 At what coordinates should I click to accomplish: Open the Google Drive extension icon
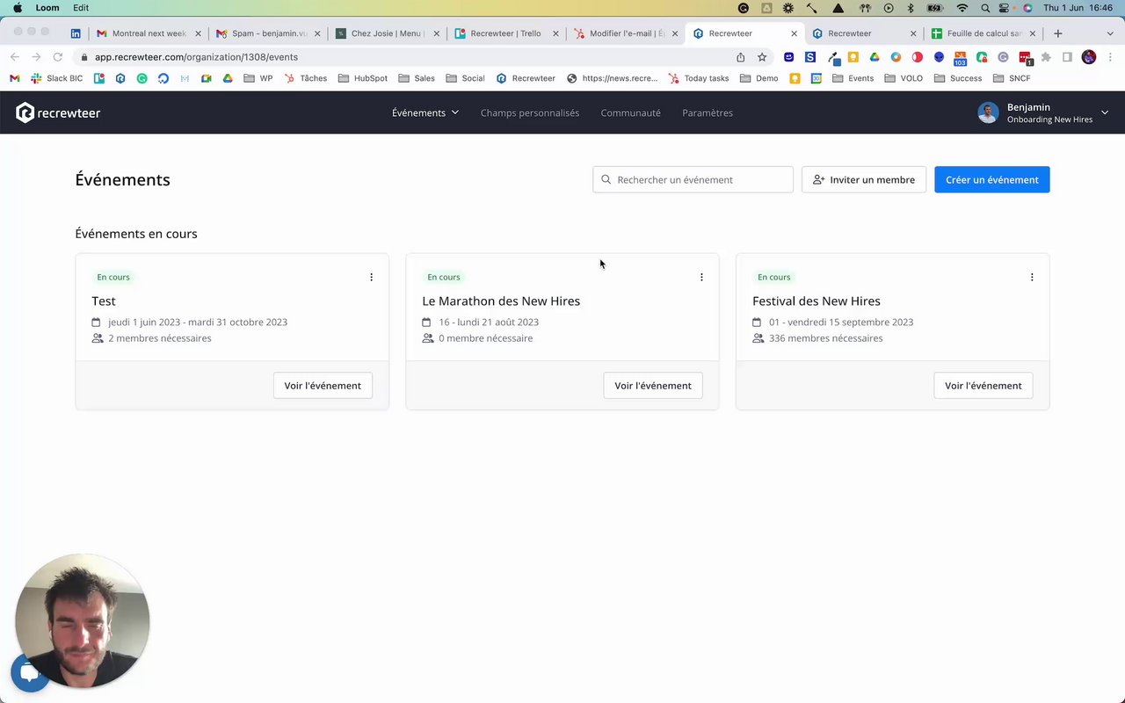[x=875, y=57]
